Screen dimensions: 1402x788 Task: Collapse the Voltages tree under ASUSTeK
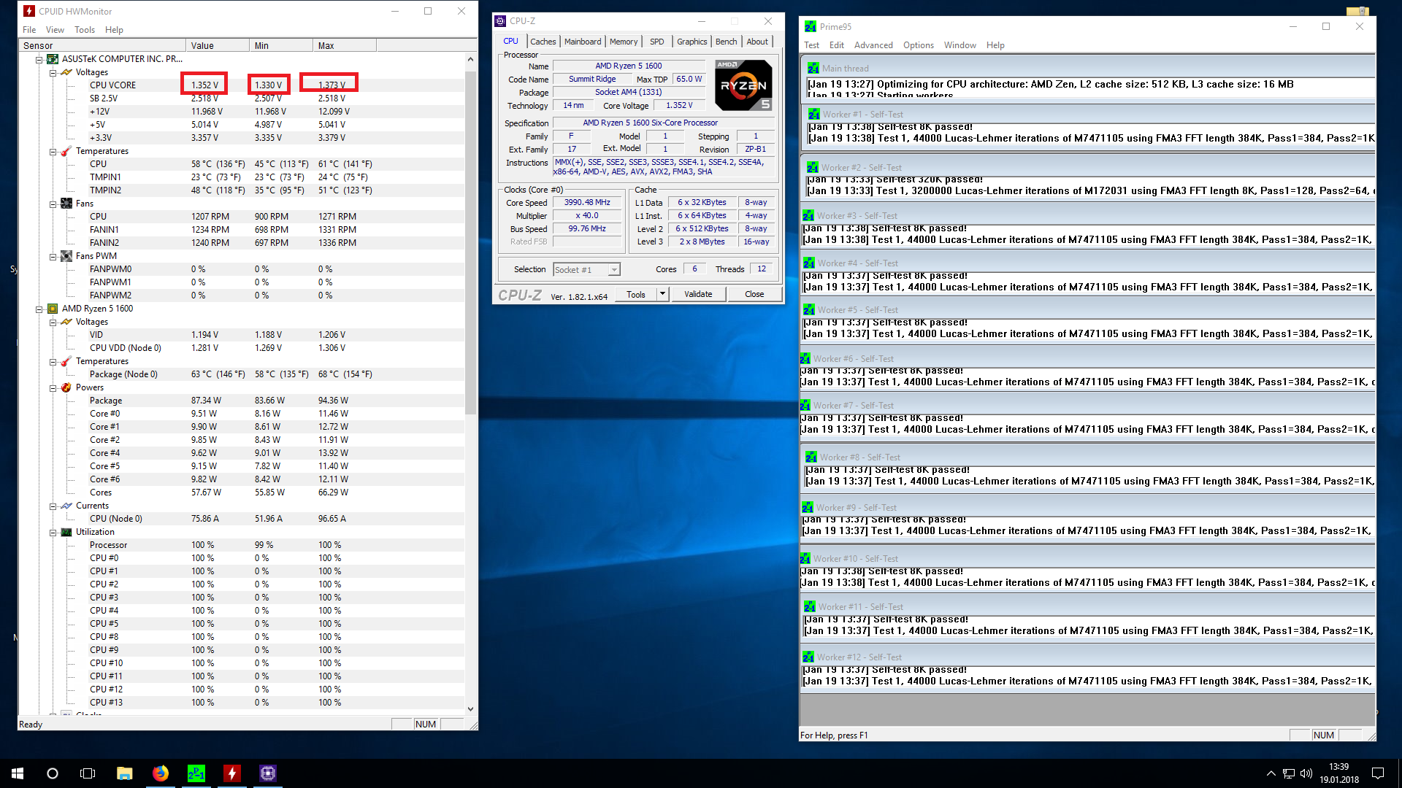[x=53, y=73]
